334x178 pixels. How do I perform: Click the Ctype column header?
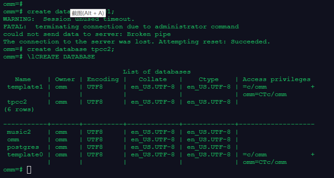click(209, 79)
